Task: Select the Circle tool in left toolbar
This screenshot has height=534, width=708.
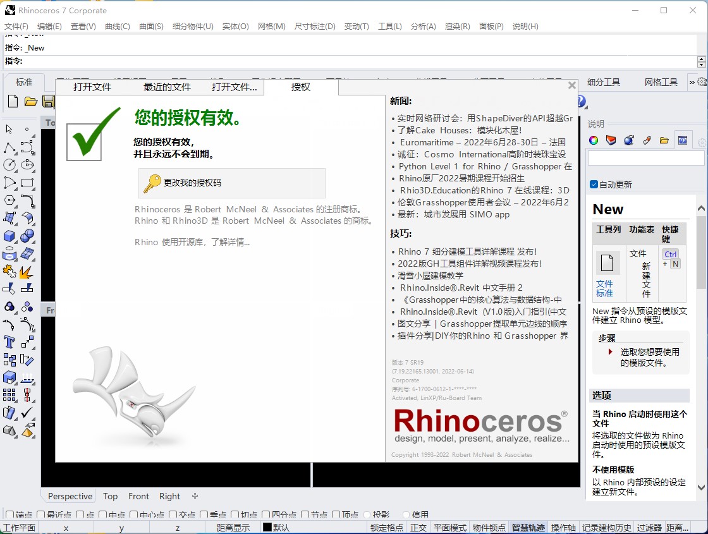Action: [9, 165]
